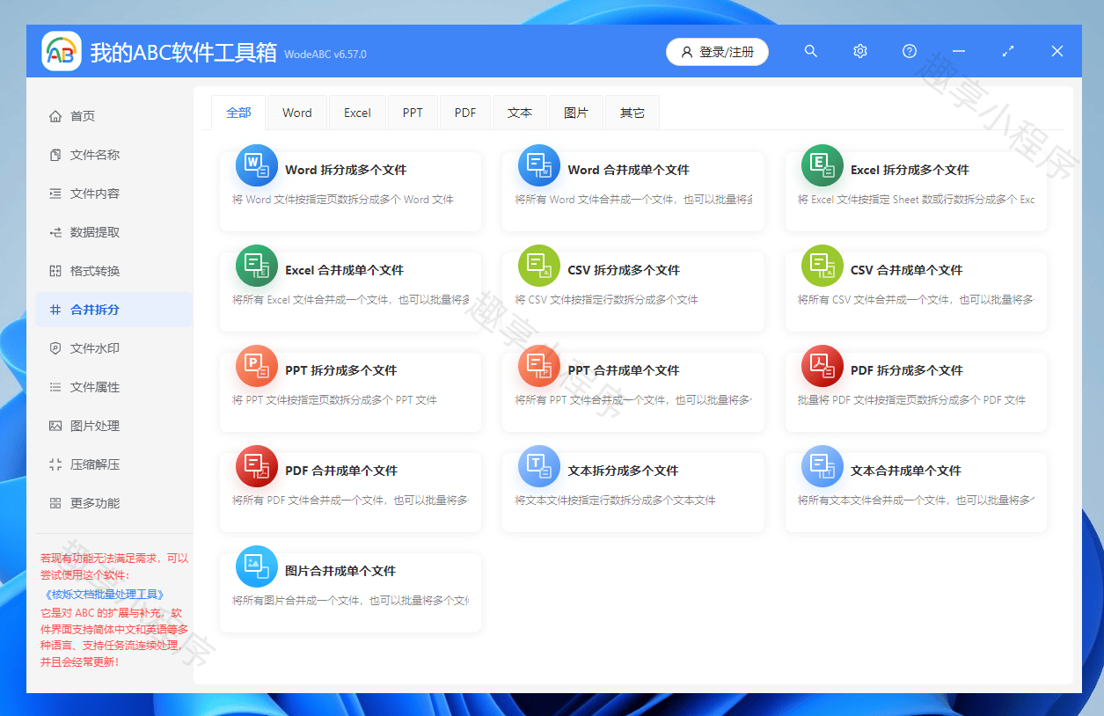The width and height of the screenshot is (1104, 716).
Task: Click the 登录/注册 login button
Action: pyautogui.click(x=717, y=52)
